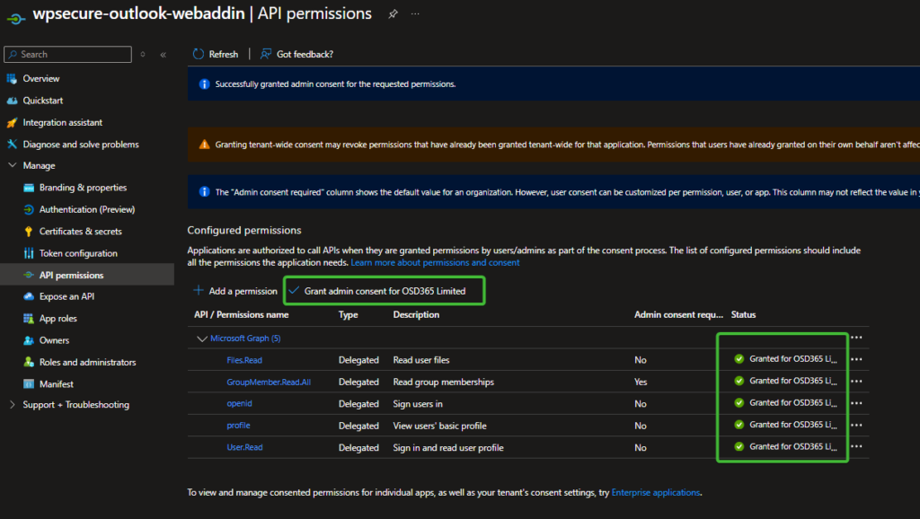Click inside the sidebar Search field
This screenshot has width=920, height=519.
click(x=72, y=55)
